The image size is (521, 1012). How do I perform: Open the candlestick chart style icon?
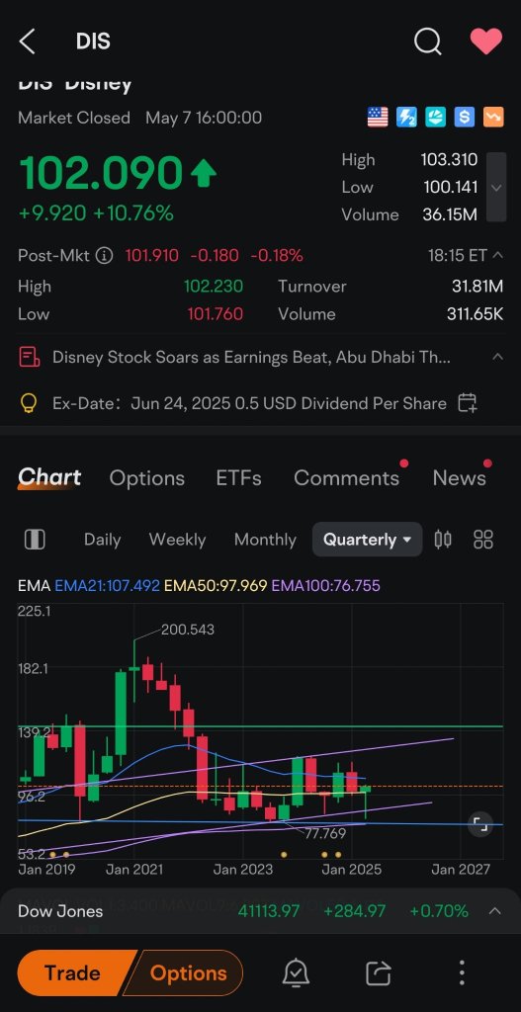pos(443,540)
